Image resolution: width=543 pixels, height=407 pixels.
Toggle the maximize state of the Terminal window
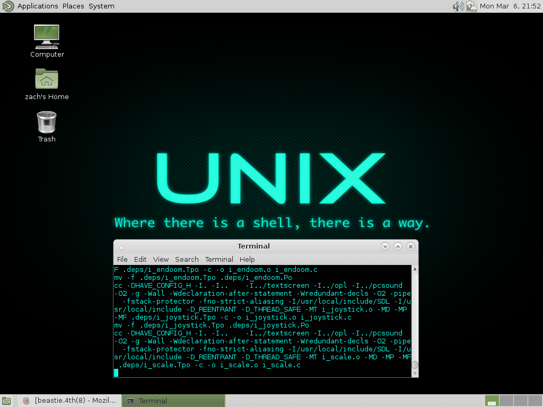click(x=398, y=246)
